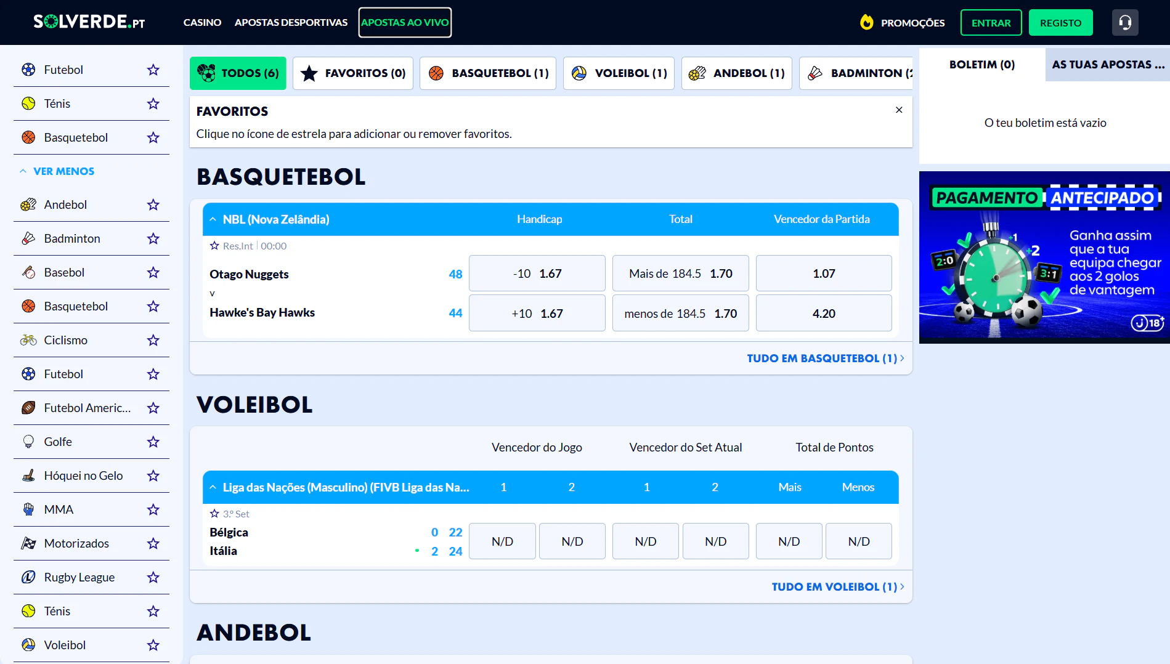1170x664 pixels.
Task: Select Apostas Ao Vivo in the header
Action: [405, 23]
